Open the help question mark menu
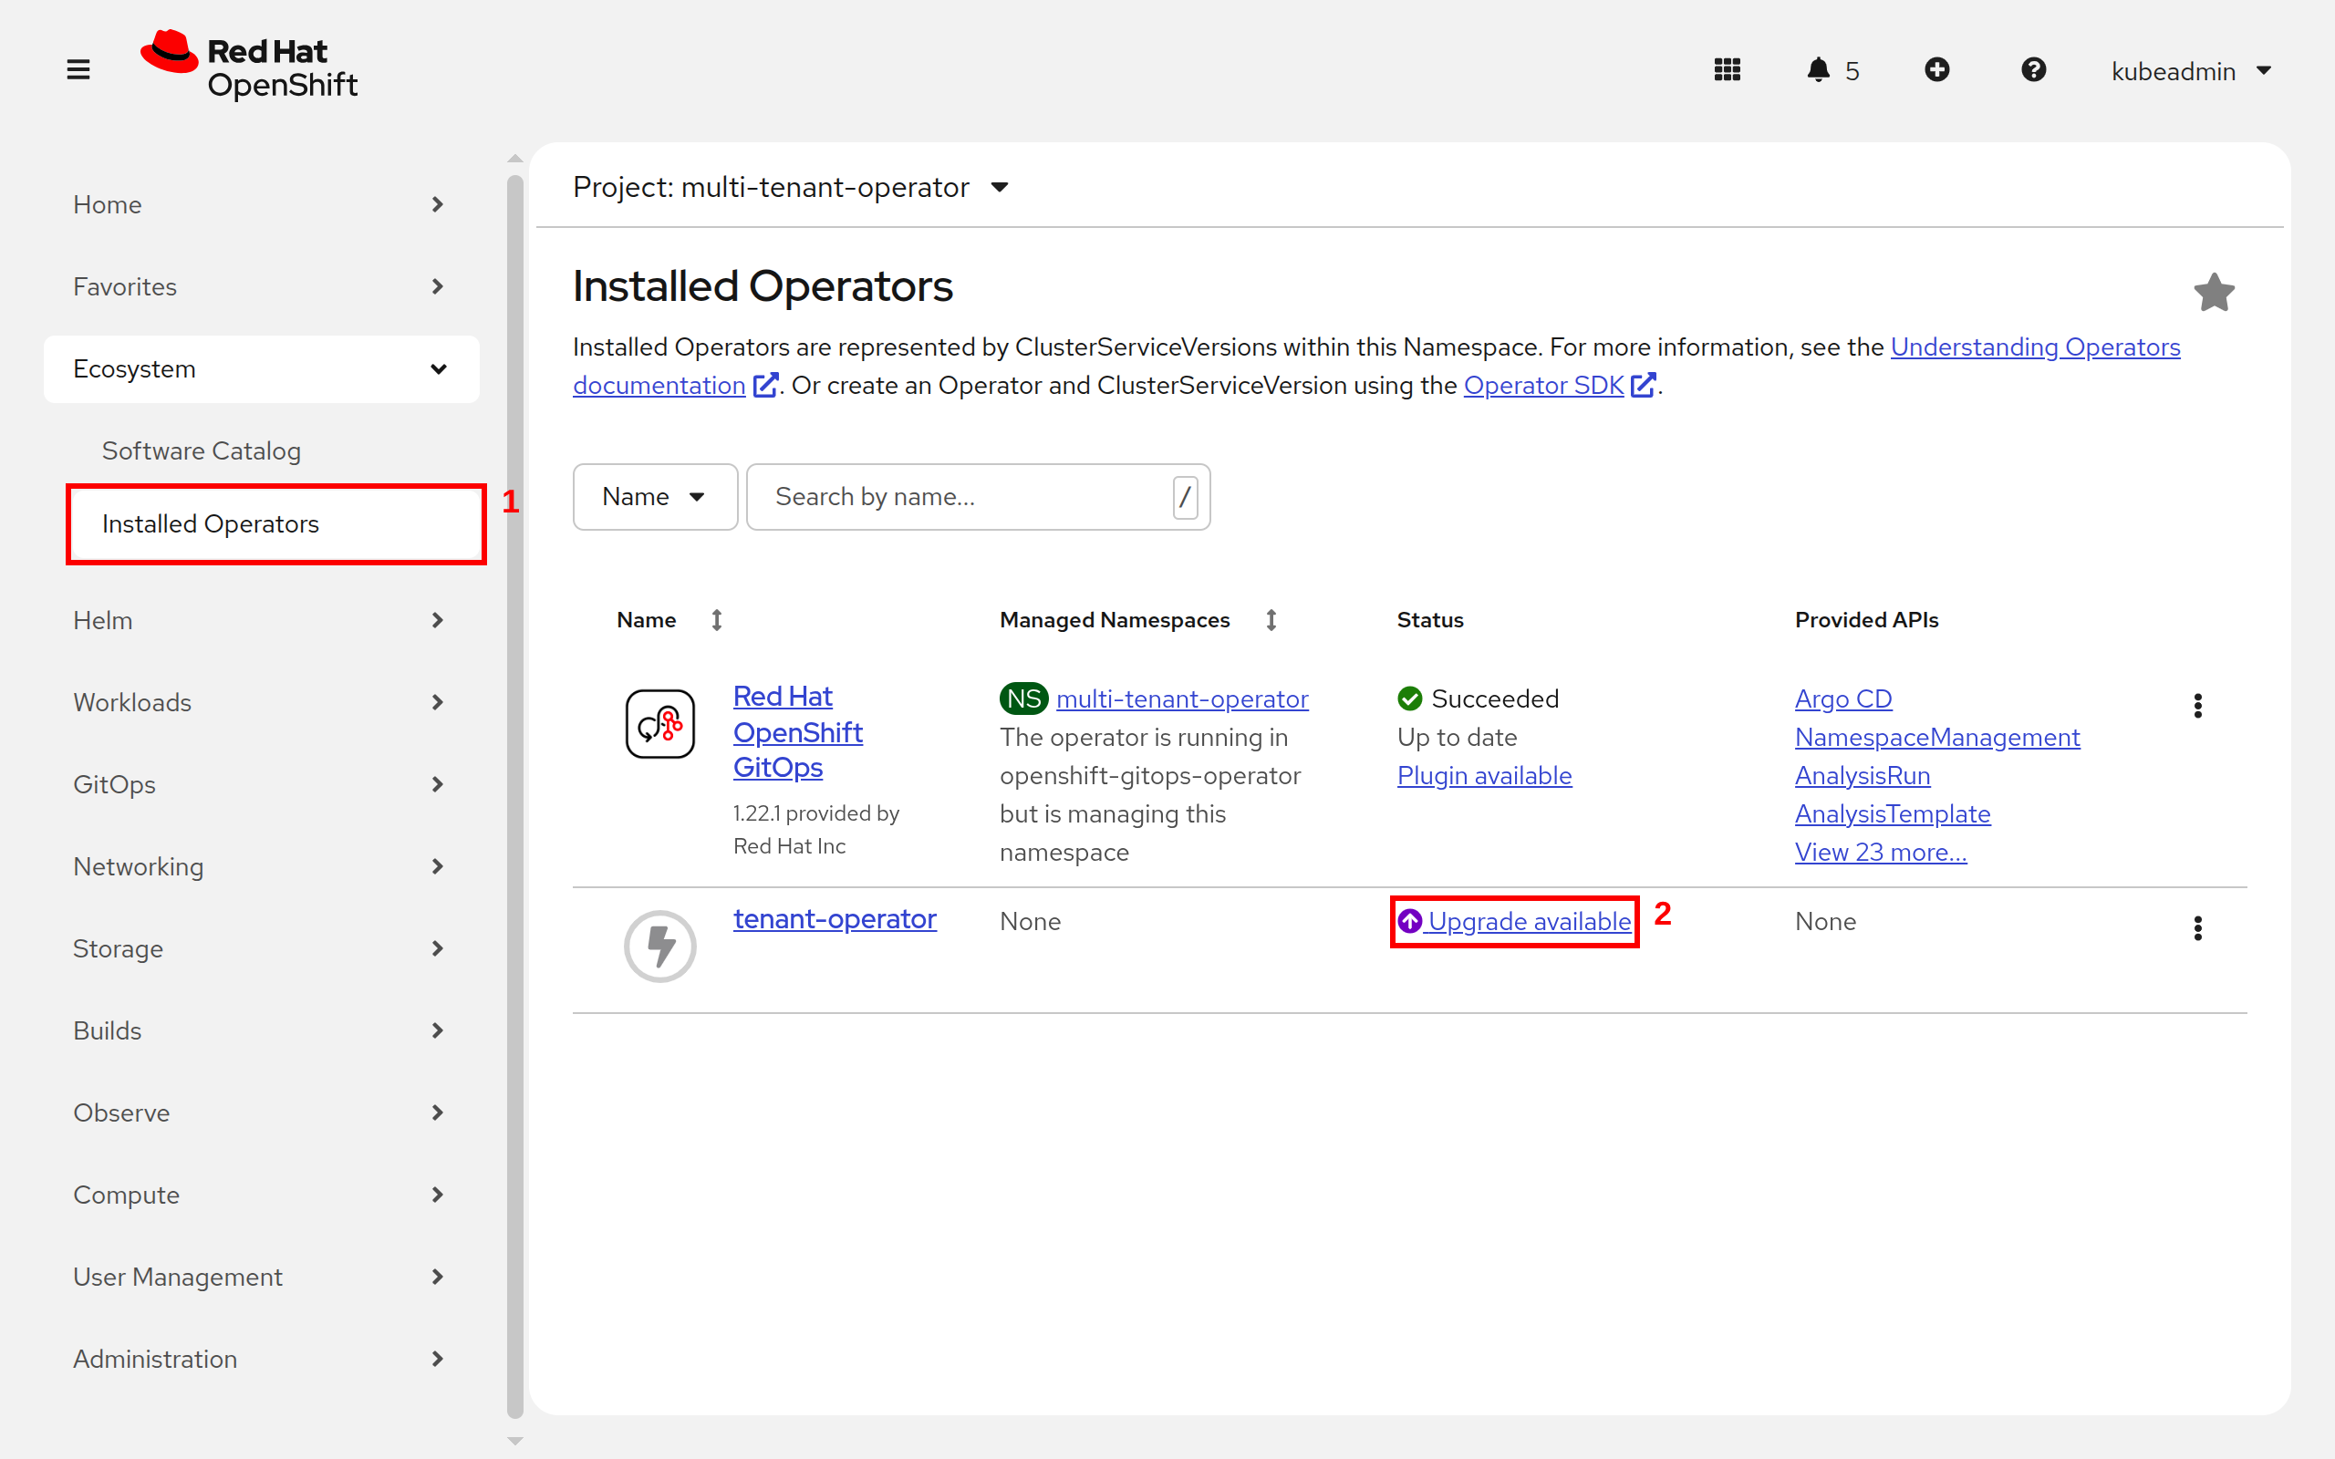Image resolution: width=2335 pixels, height=1459 pixels. (2033, 69)
